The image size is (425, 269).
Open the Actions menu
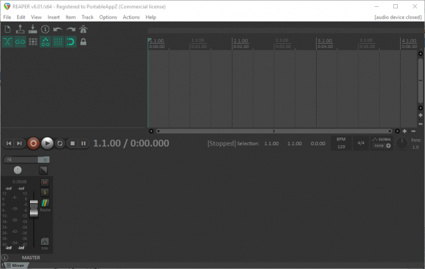(131, 17)
